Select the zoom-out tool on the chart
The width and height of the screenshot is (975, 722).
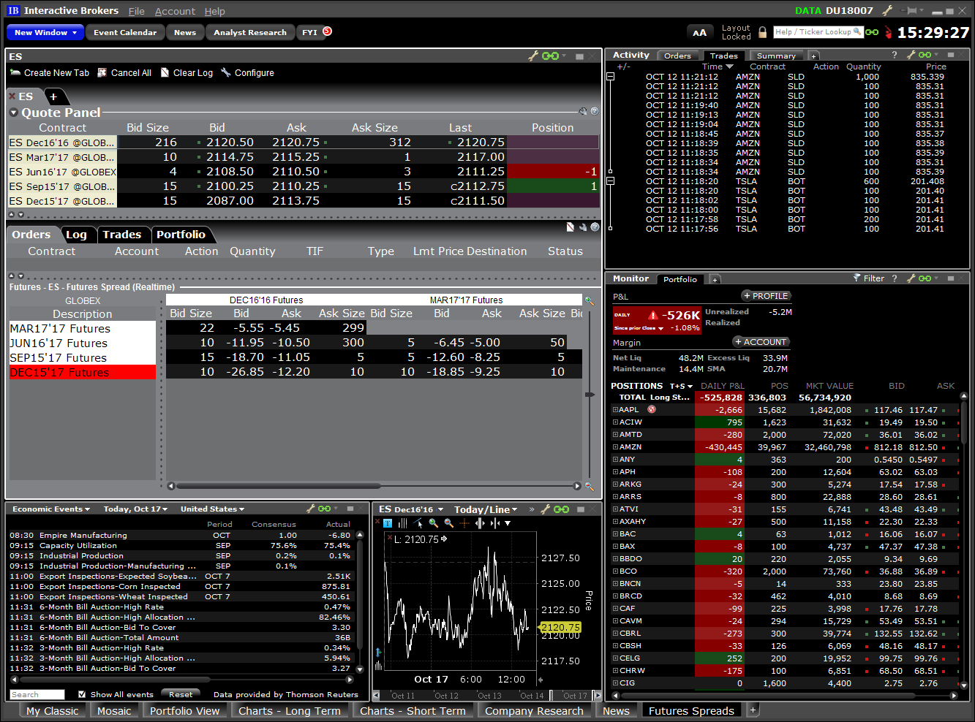[448, 522]
